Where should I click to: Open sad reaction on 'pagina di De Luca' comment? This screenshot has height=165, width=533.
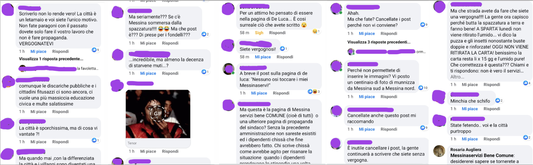click(x=315, y=31)
